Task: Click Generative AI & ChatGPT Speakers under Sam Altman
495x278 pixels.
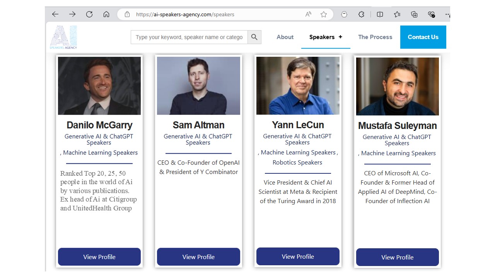Action: (198, 139)
